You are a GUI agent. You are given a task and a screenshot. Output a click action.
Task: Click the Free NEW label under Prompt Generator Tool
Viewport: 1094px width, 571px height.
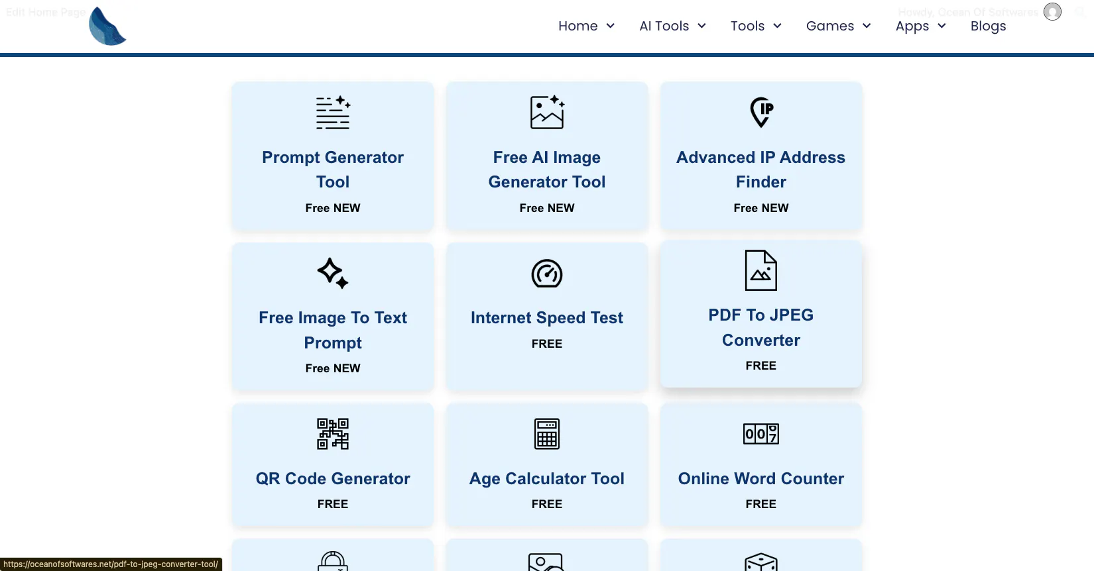point(333,208)
